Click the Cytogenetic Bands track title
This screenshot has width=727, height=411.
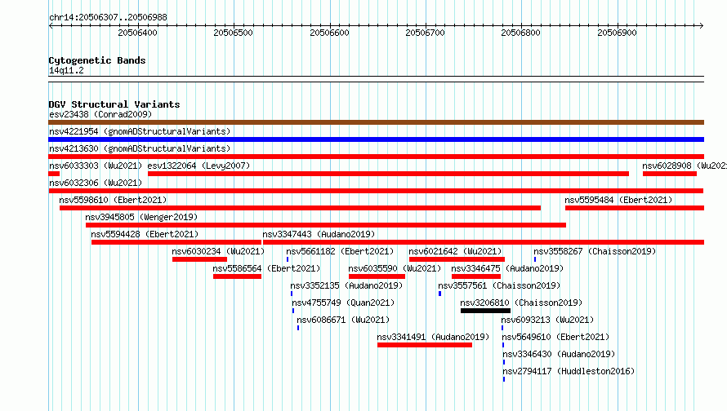click(x=97, y=60)
